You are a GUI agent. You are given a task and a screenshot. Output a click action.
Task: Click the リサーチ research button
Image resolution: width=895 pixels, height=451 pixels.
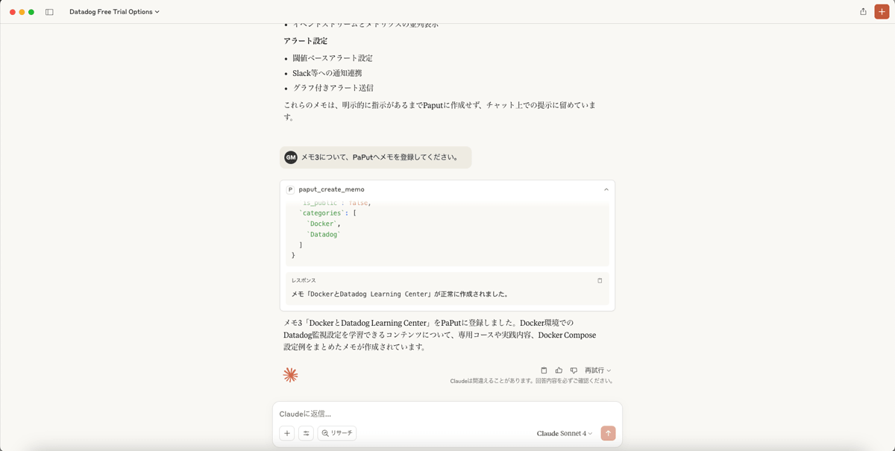tap(336, 433)
